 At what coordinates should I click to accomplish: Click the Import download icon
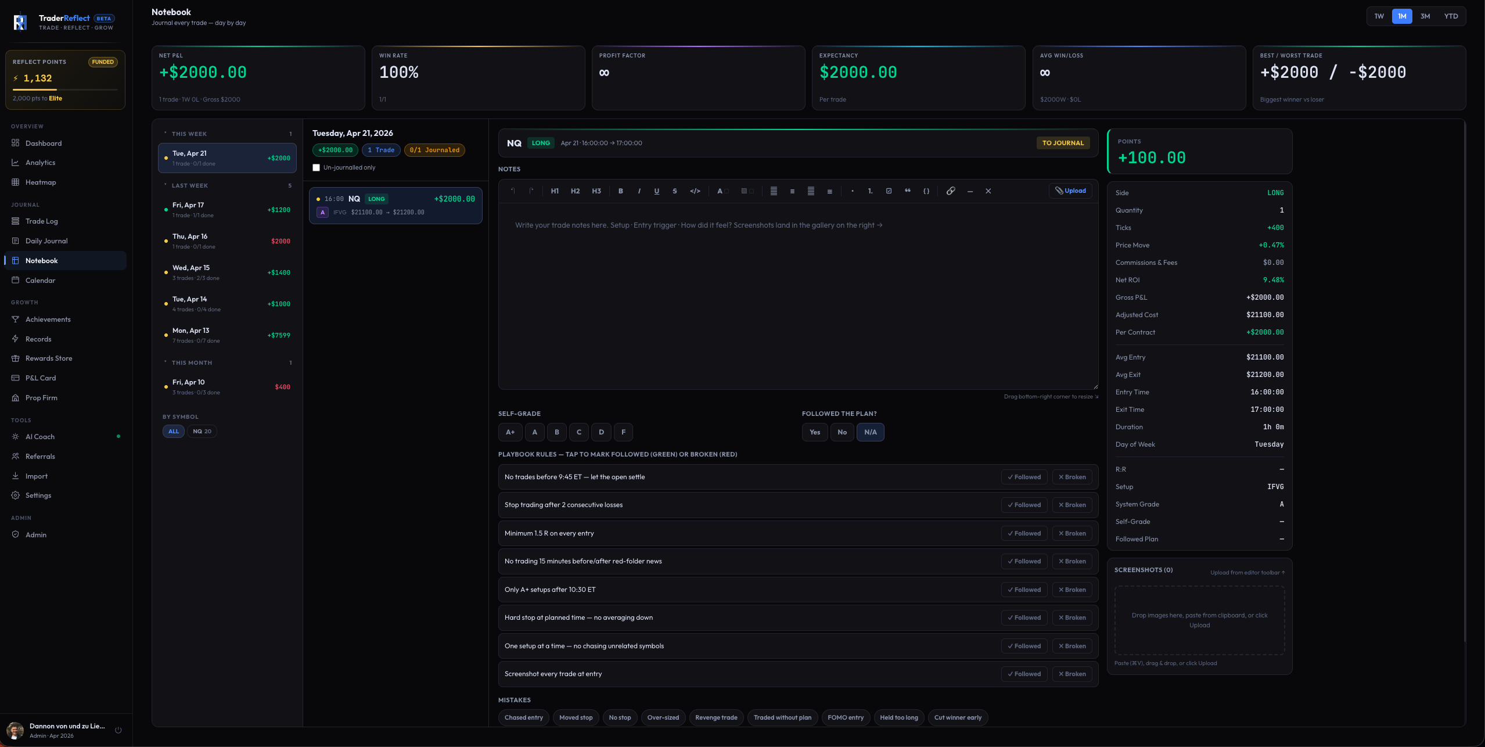[16, 476]
